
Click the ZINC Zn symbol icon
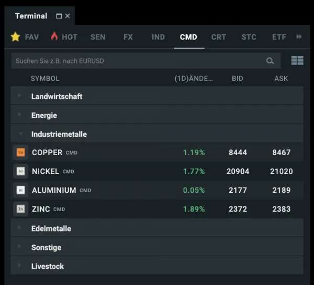point(21,209)
